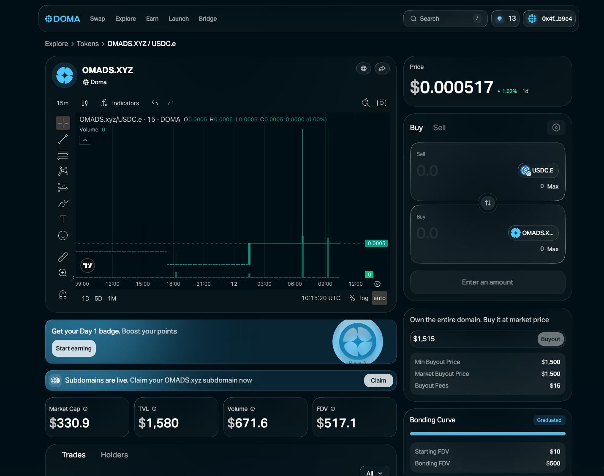Open the All trades filter dropdown
The image size is (604, 476).
tap(375, 473)
